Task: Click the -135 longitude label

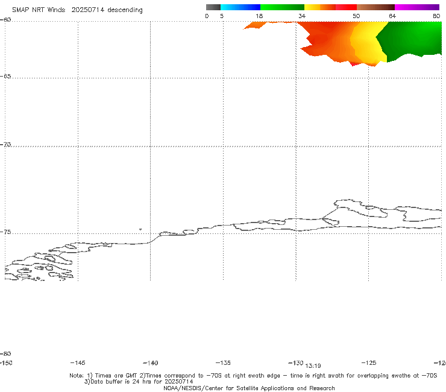Action: (x=223, y=362)
